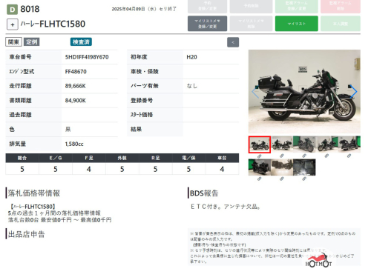The width and height of the screenshot is (371, 280).
Task: Click the pink 監視アラーム 削除 button
Action: 341,6
